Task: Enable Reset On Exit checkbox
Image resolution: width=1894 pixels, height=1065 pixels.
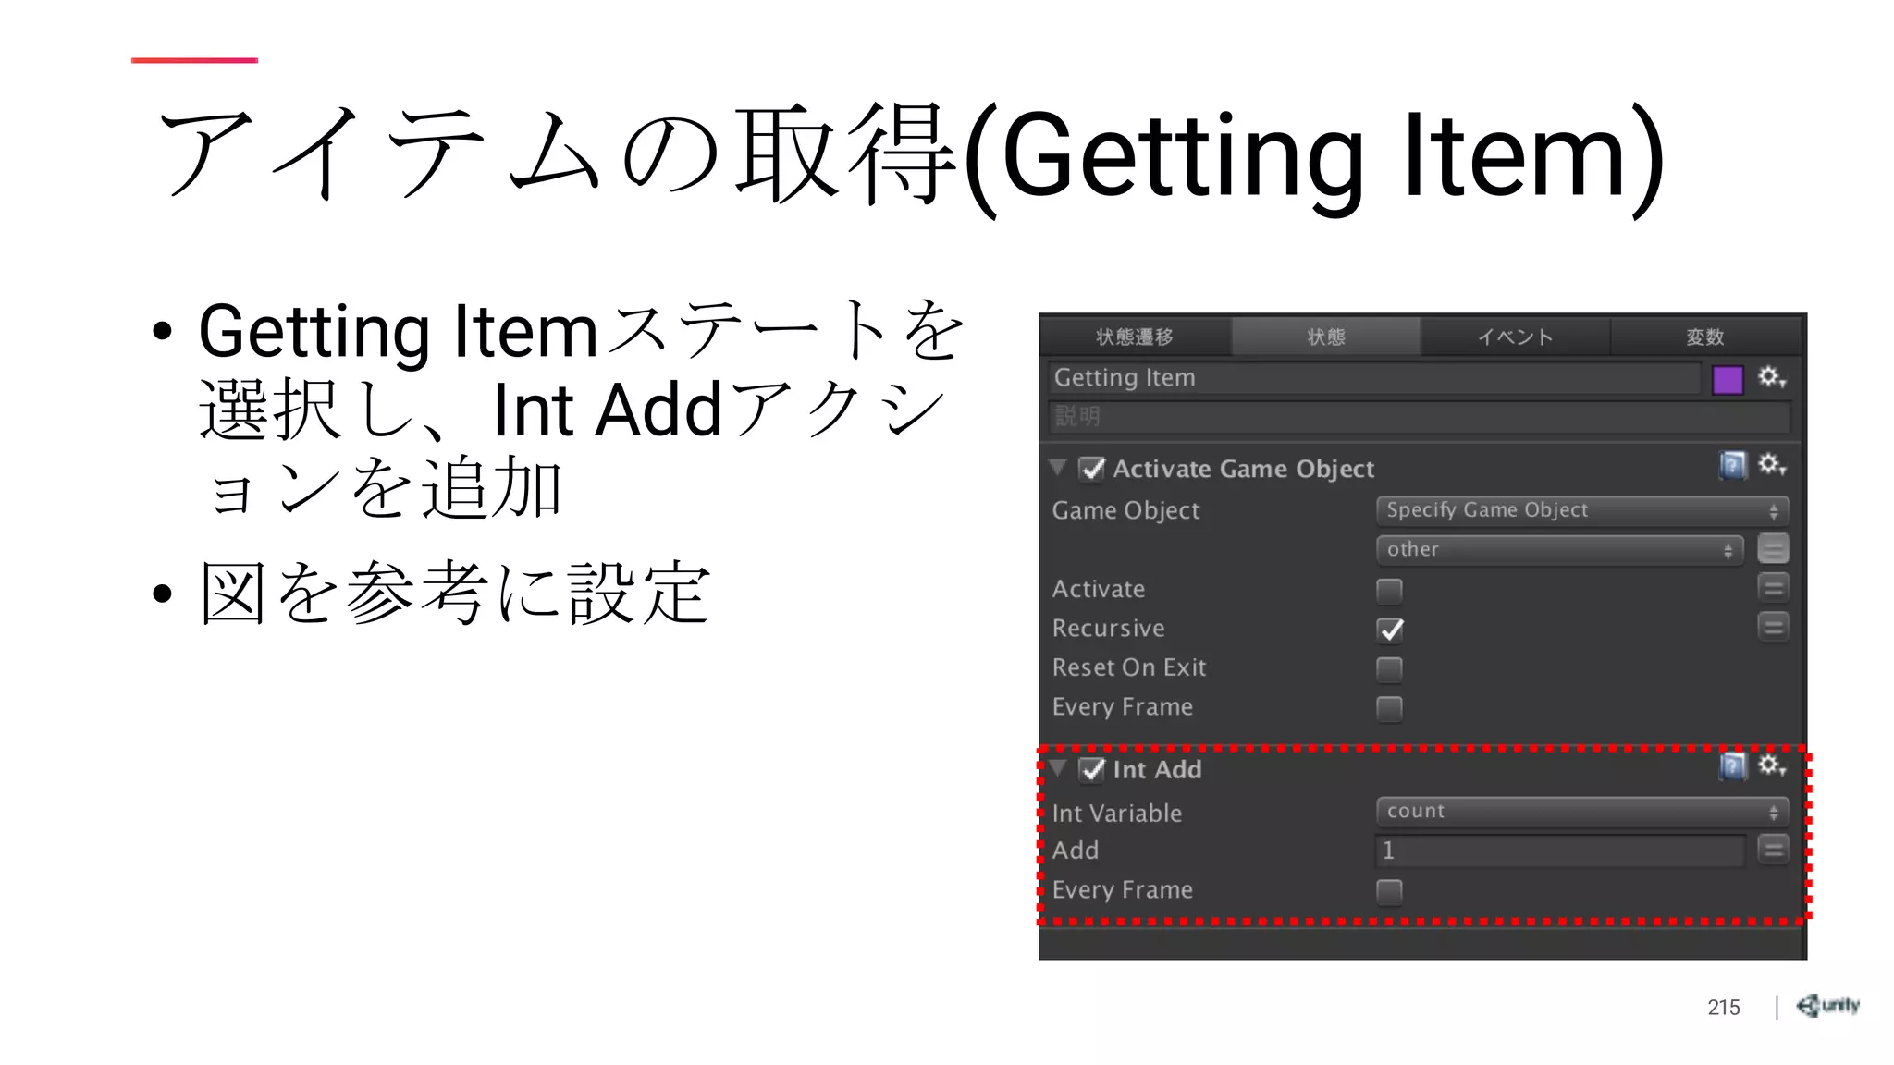Action: click(1389, 668)
